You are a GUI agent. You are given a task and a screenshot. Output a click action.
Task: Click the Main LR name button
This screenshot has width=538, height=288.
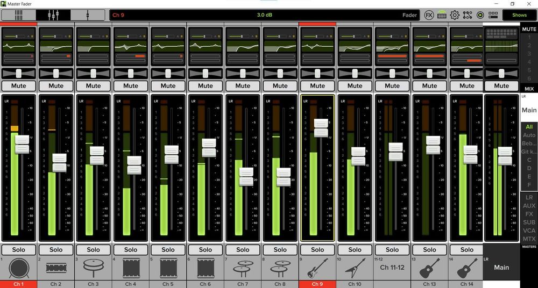[501, 268]
